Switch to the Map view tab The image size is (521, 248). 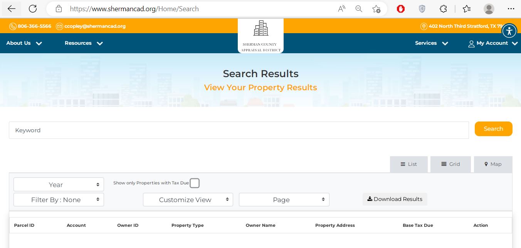[x=493, y=164]
